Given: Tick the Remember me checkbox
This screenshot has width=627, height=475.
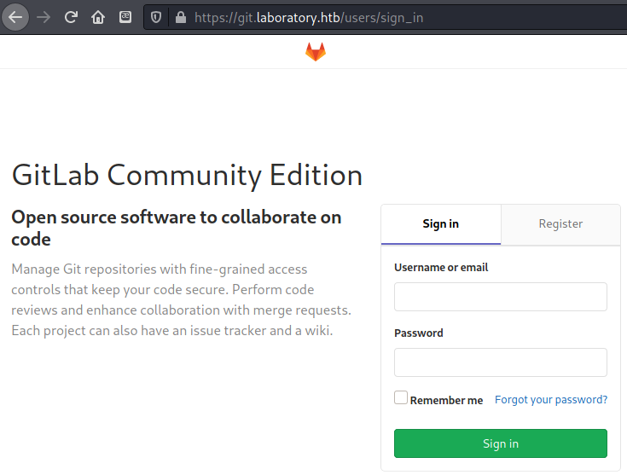Looking at the screenshot, I should pyautogui.click(x=401, y=397).
